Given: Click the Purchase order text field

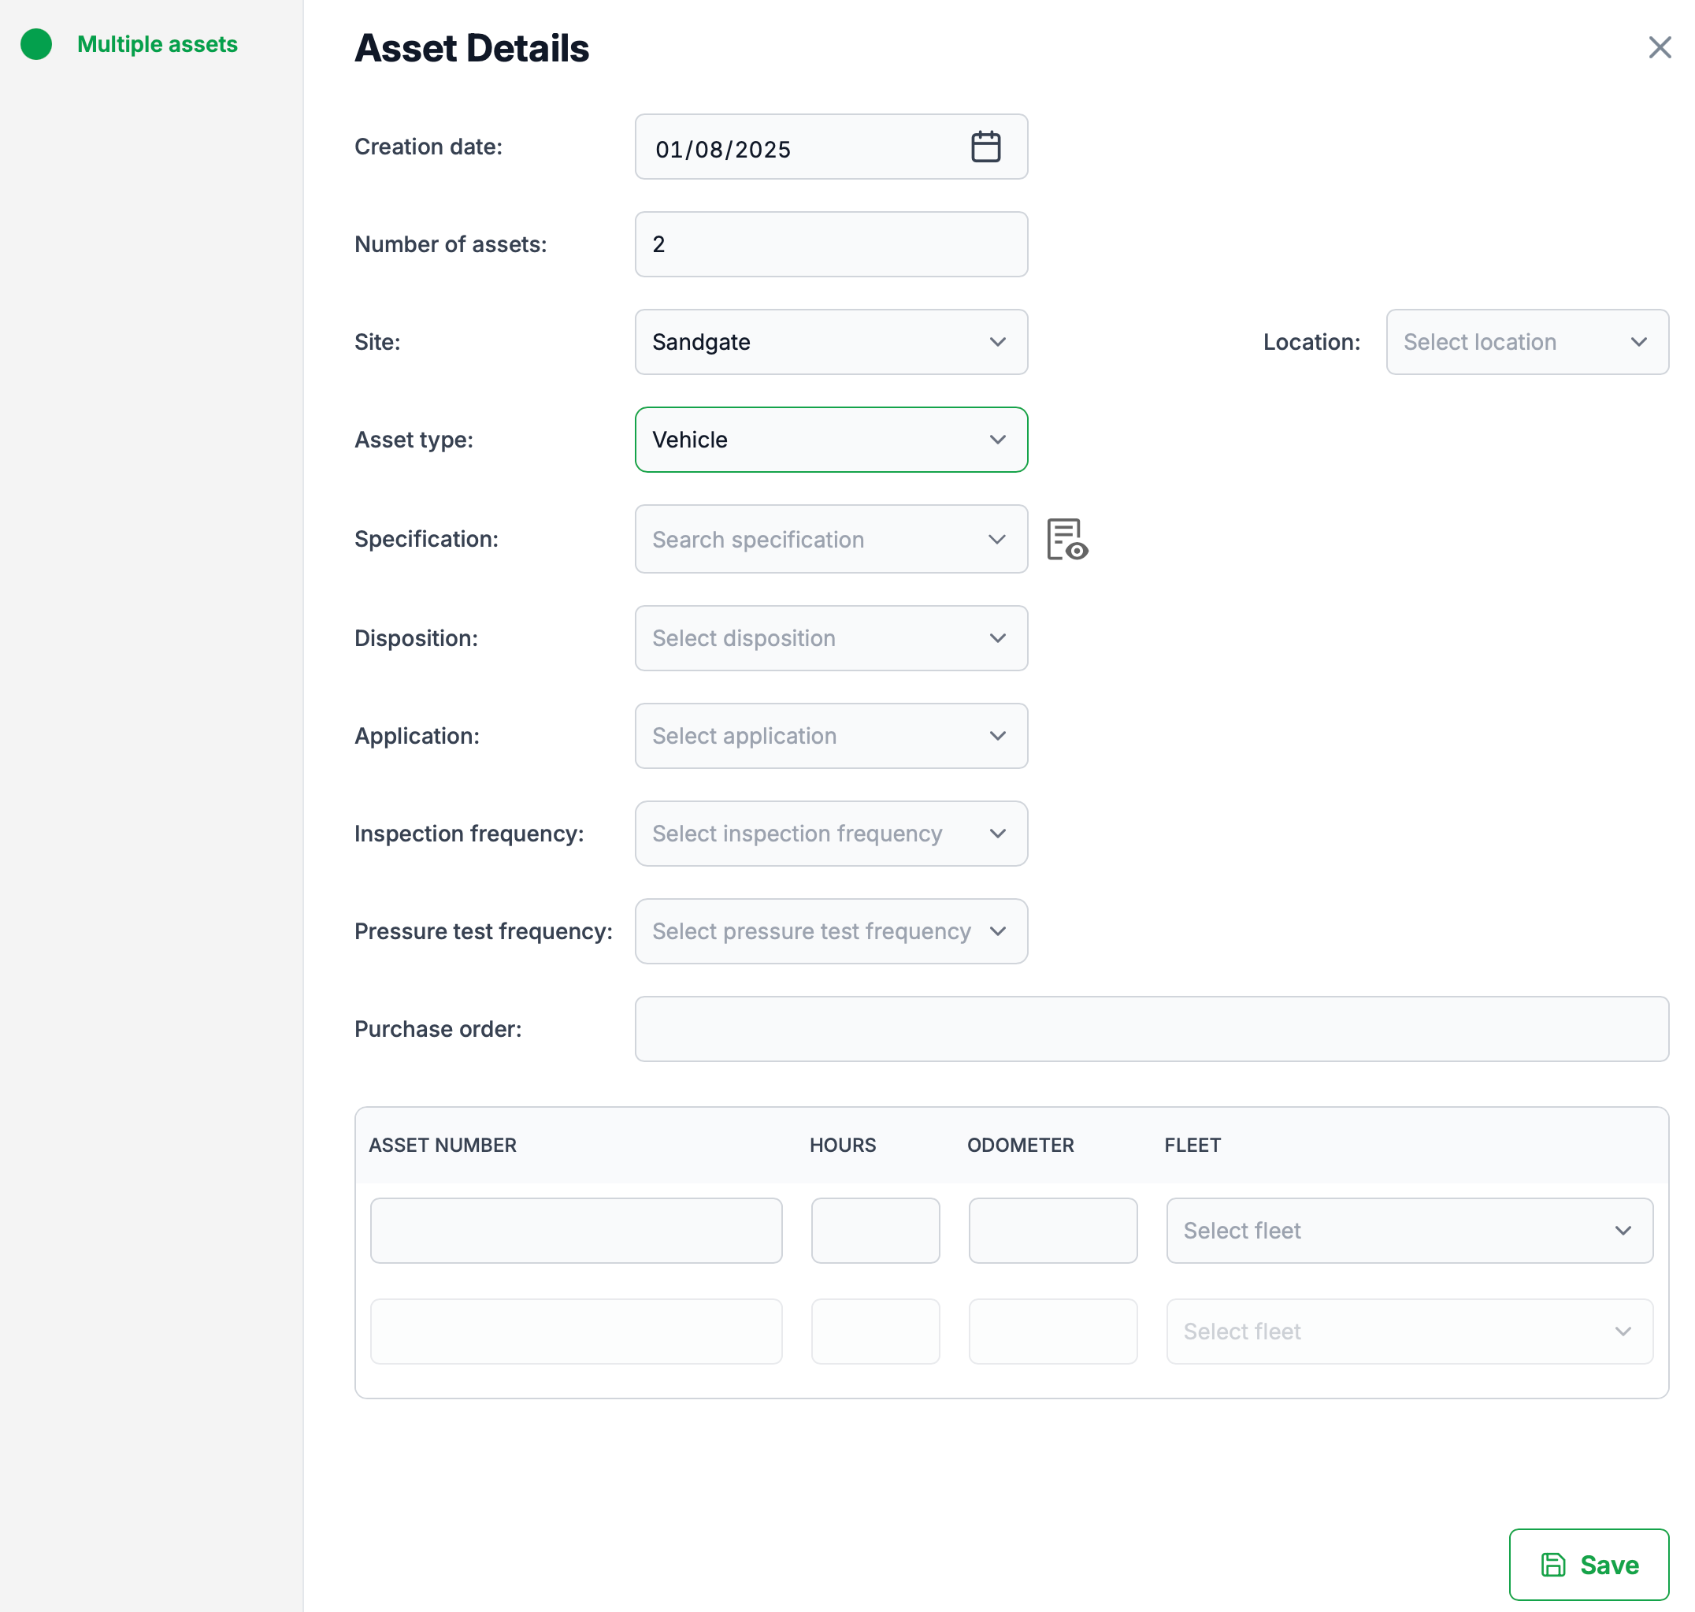Looking at the screenshot, I should click(x=1150, y=1028).
